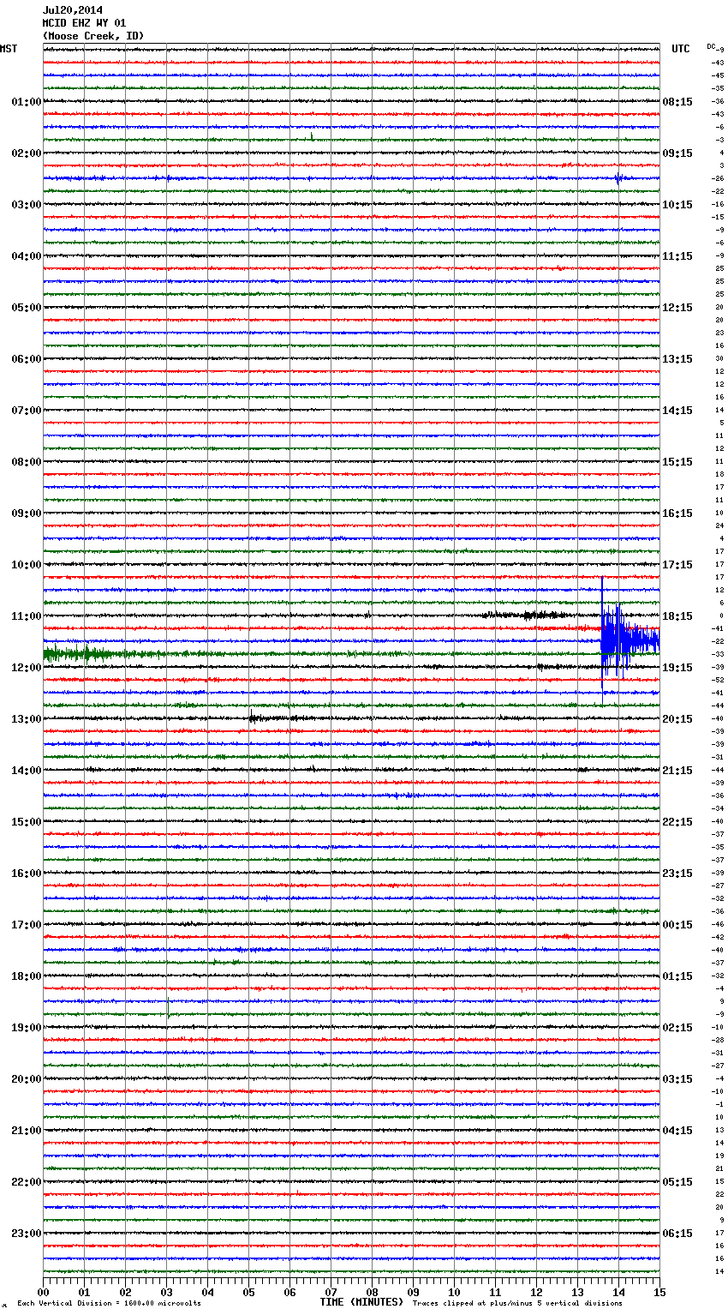728x1315 pixels.
Task: Click the date header "Jul20,2014"
Action: [x=72, y=10]
